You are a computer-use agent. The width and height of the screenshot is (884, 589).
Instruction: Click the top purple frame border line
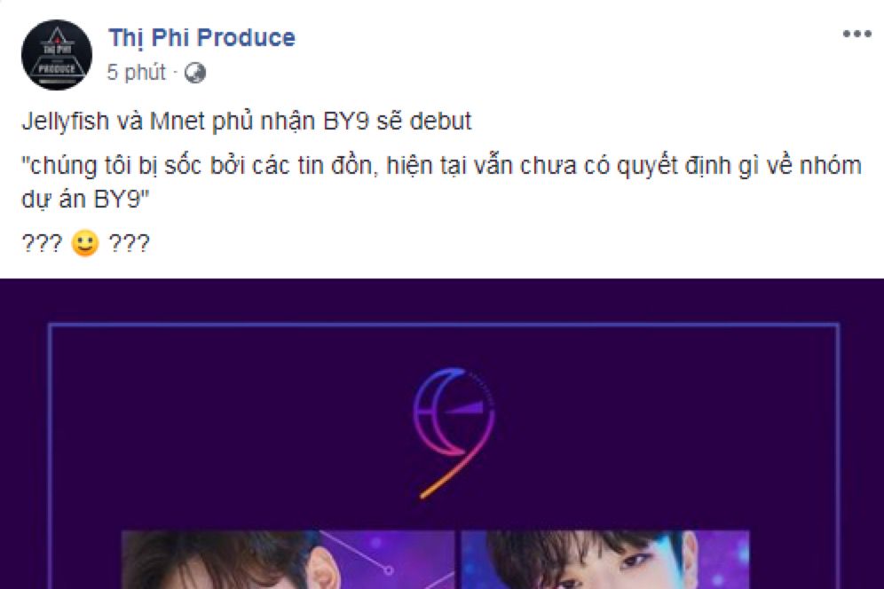tap(445, 326)
